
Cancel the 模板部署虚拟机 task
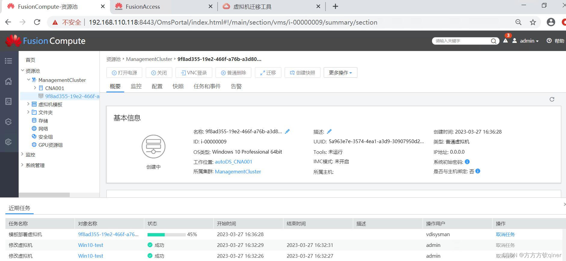point(505,234)
